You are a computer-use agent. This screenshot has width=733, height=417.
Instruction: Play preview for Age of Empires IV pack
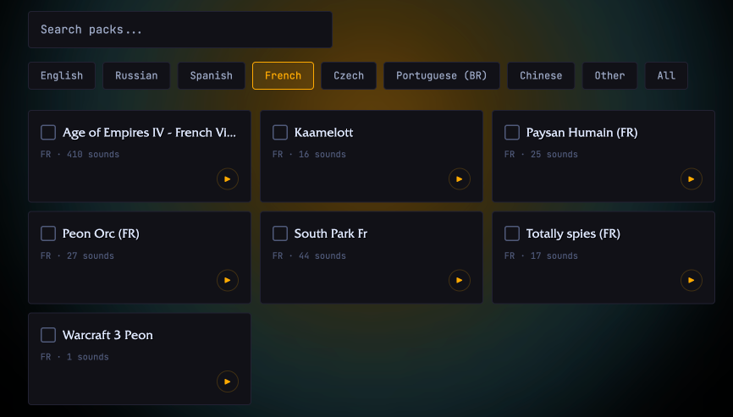coord(227,178)
